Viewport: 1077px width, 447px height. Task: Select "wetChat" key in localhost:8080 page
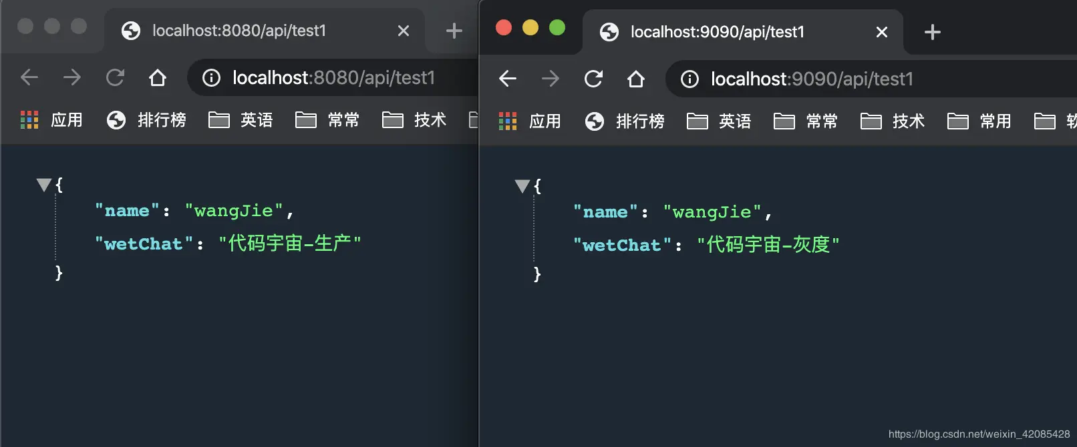click(x=144, y=244)
